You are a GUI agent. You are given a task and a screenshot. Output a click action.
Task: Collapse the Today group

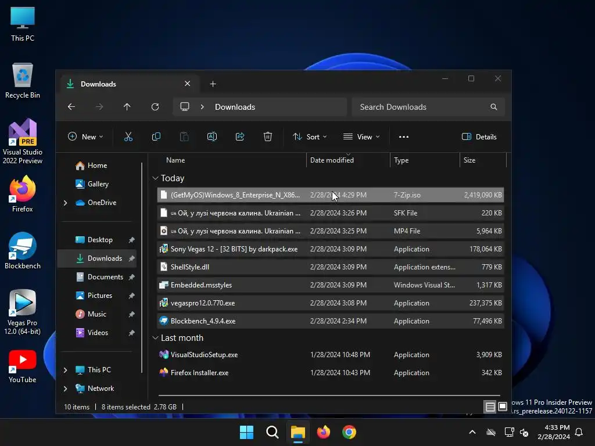155,178
